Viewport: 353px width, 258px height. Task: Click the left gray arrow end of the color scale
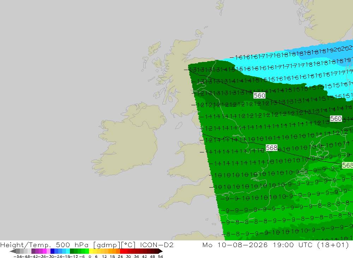13,251
